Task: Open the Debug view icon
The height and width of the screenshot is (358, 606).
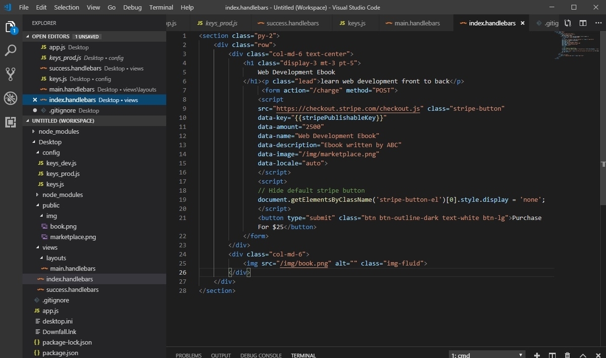Action: click(11, 98)
